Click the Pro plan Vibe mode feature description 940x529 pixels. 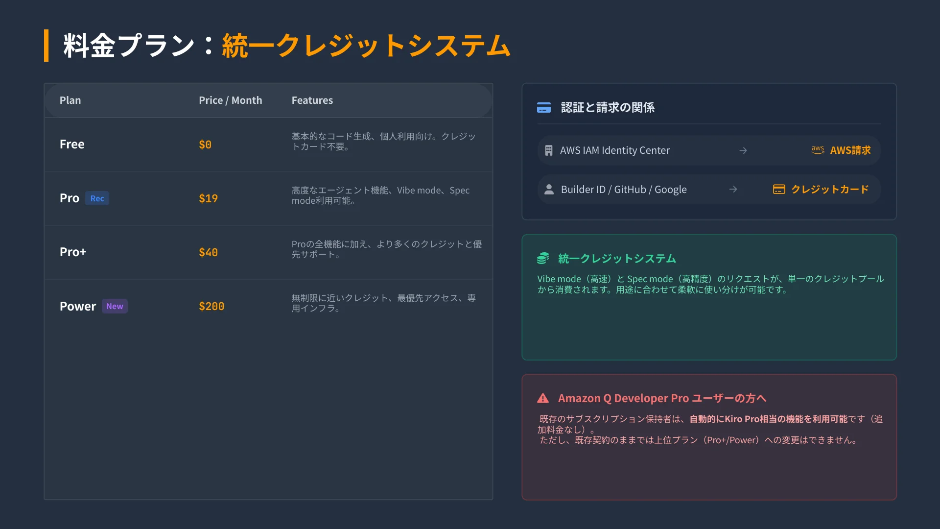[x=380, y=195]
